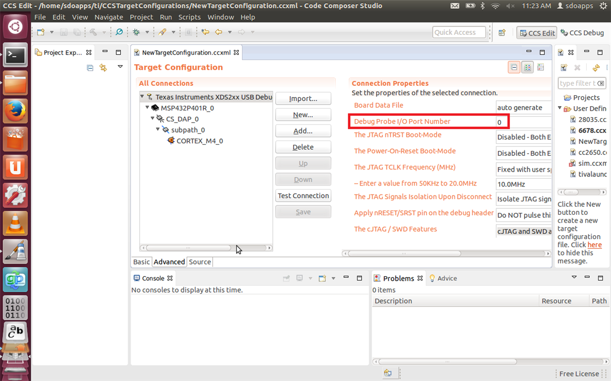Launch Firefox from the dock

coord(15,111)
